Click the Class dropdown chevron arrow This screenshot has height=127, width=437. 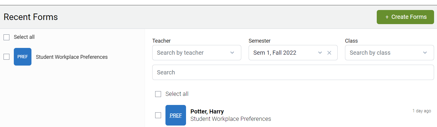[x=425, y=53]
